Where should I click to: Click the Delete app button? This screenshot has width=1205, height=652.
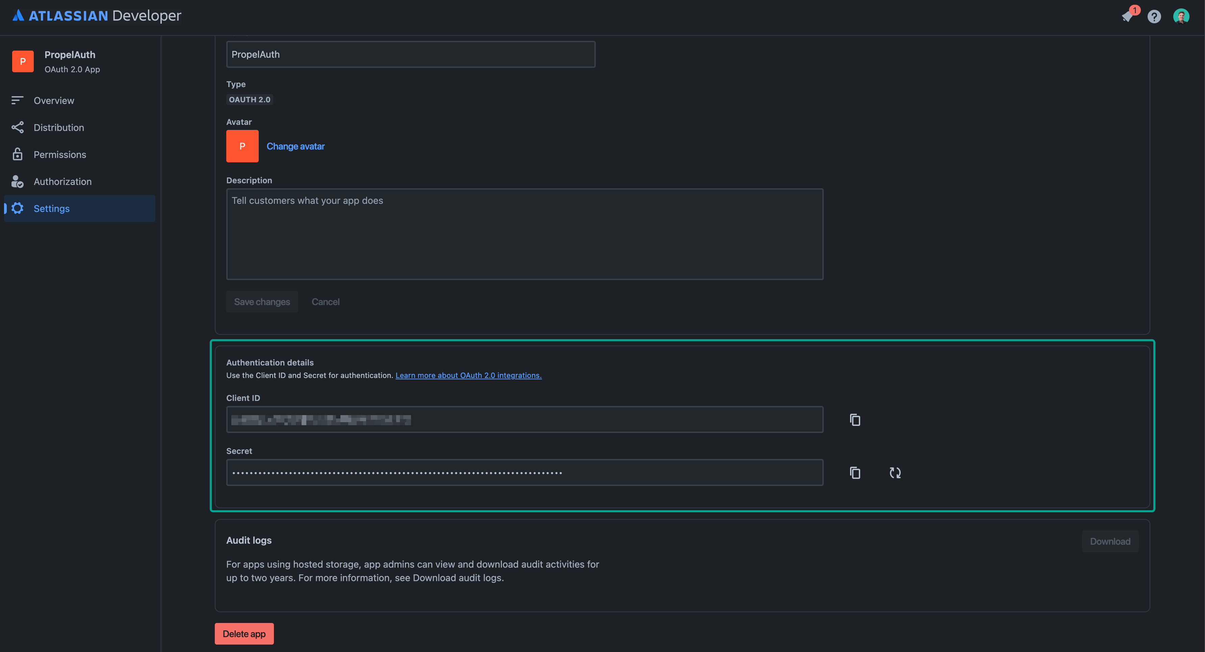tap(244, 634)
